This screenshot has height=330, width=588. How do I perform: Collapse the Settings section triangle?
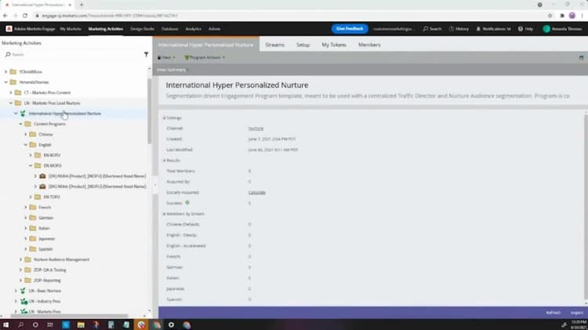(164, 118)
